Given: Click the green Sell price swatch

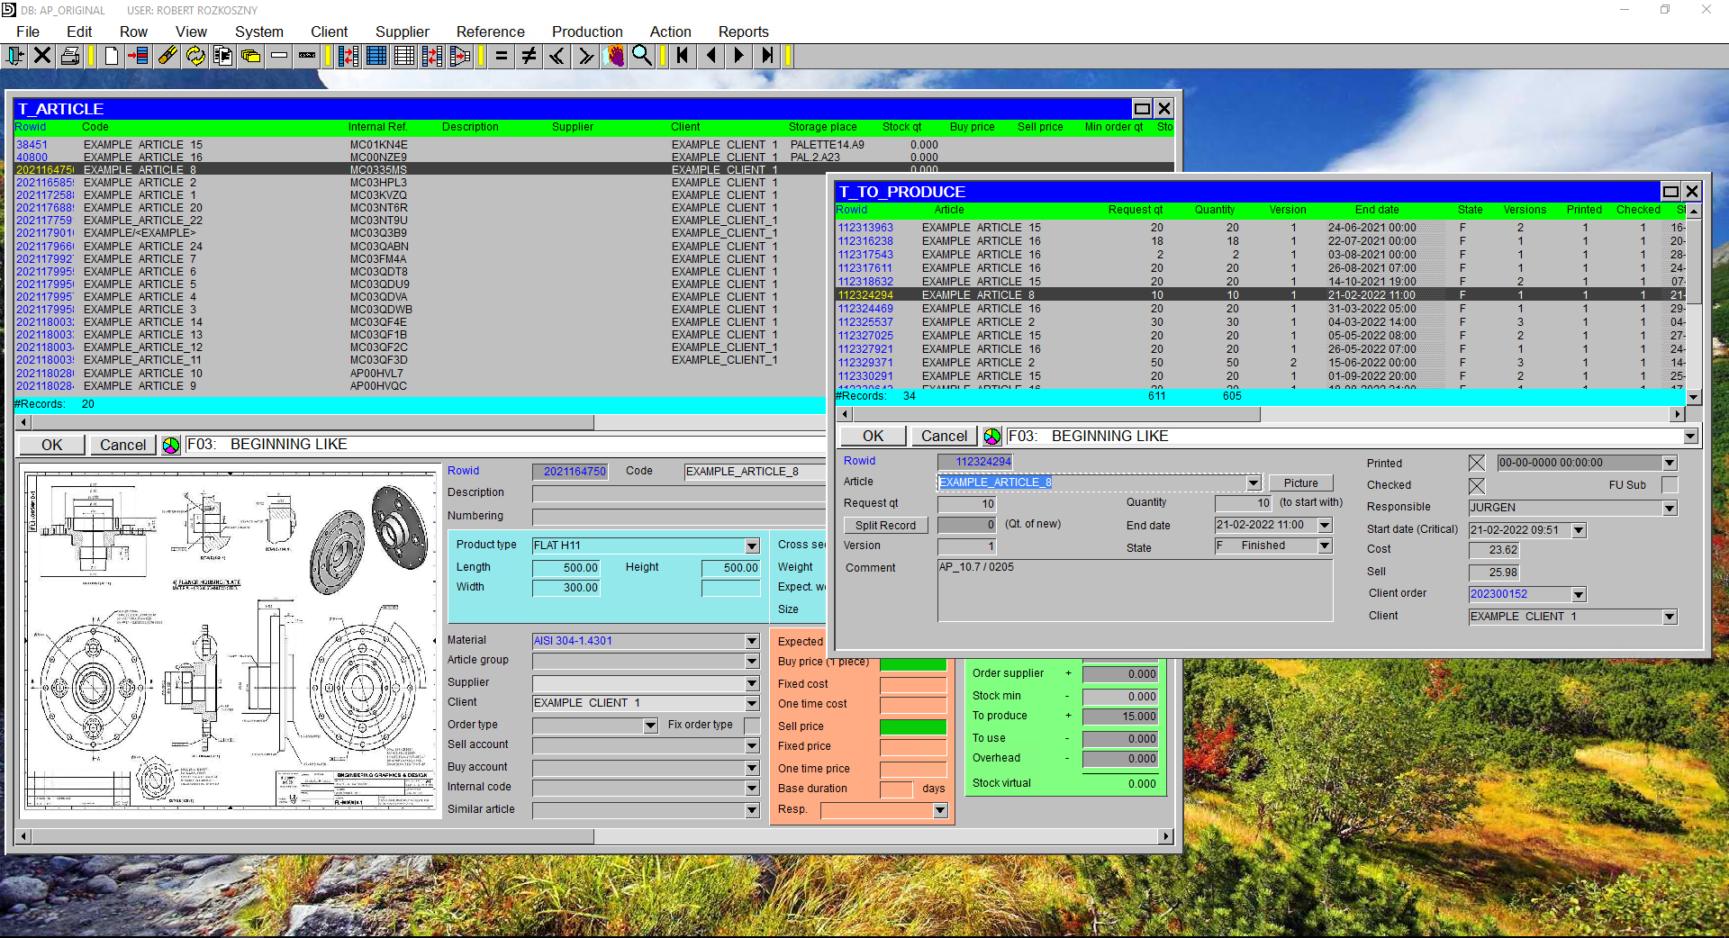Looking at the screenshot, I should click(915, 726).
